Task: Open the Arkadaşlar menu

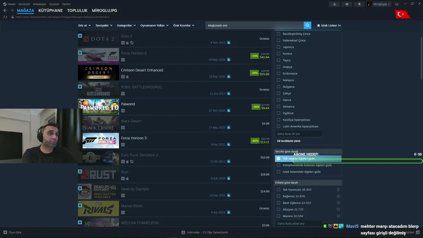Action: click(x=40, y=4)
